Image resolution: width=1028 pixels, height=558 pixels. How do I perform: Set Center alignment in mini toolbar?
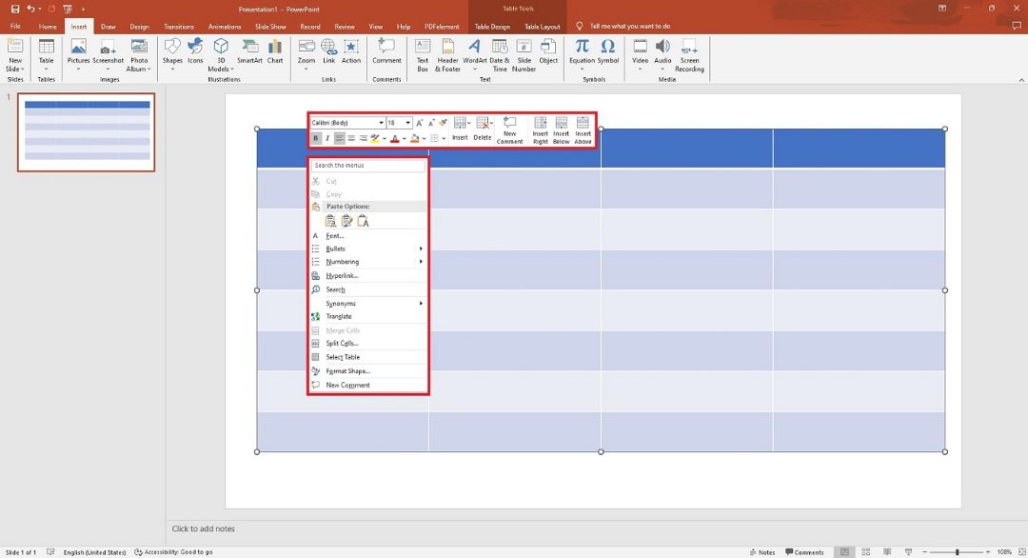(351, 138)
